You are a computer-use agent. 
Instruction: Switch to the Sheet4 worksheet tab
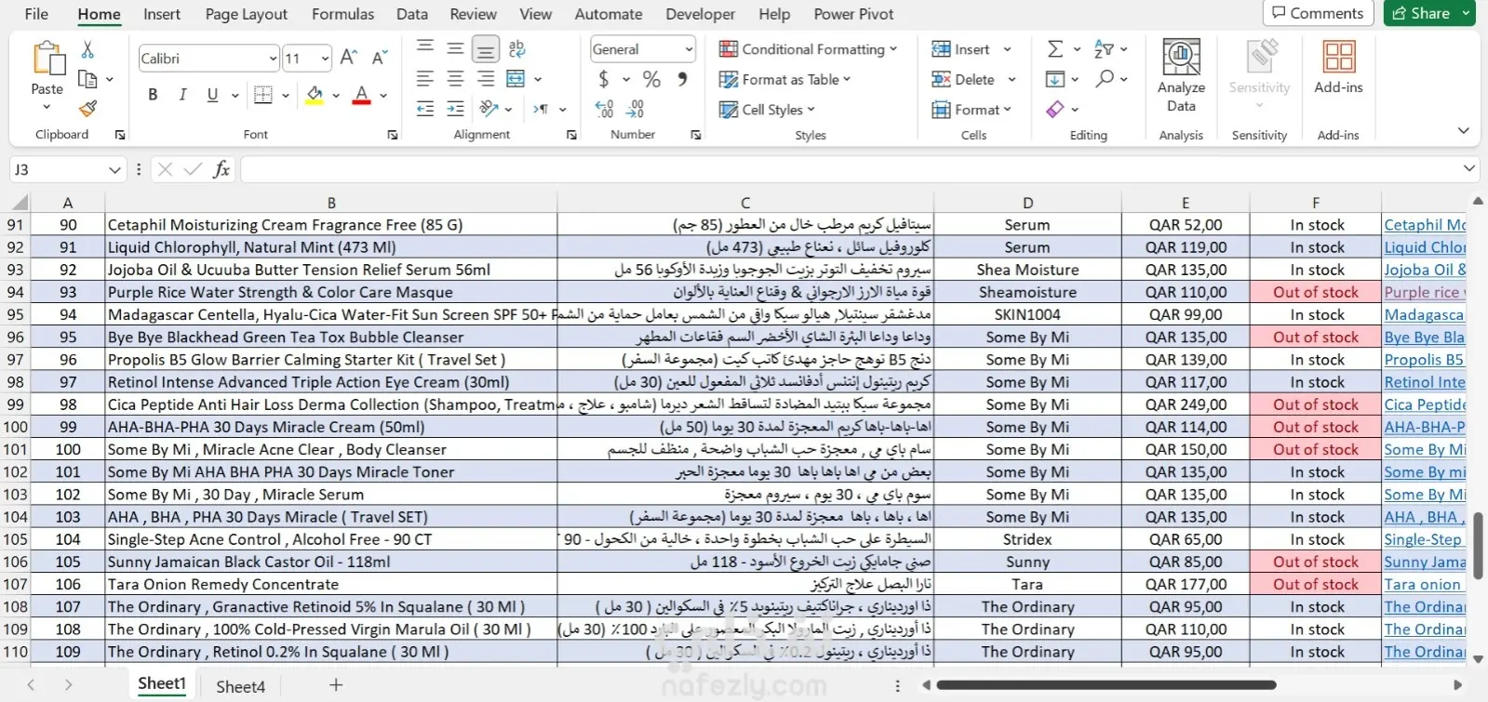click(241, 686)
